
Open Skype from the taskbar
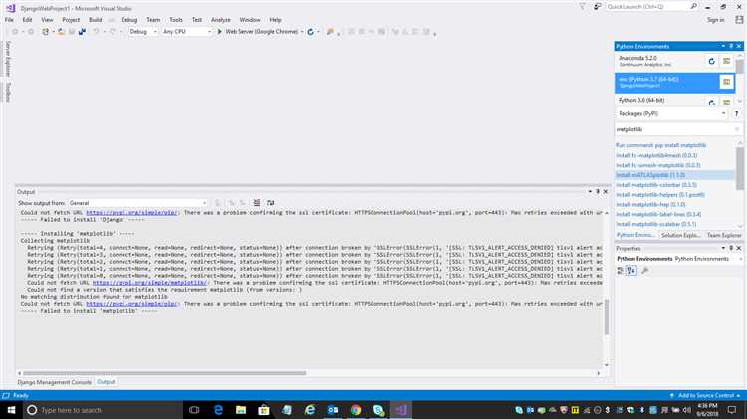click(x=378, y=410)
